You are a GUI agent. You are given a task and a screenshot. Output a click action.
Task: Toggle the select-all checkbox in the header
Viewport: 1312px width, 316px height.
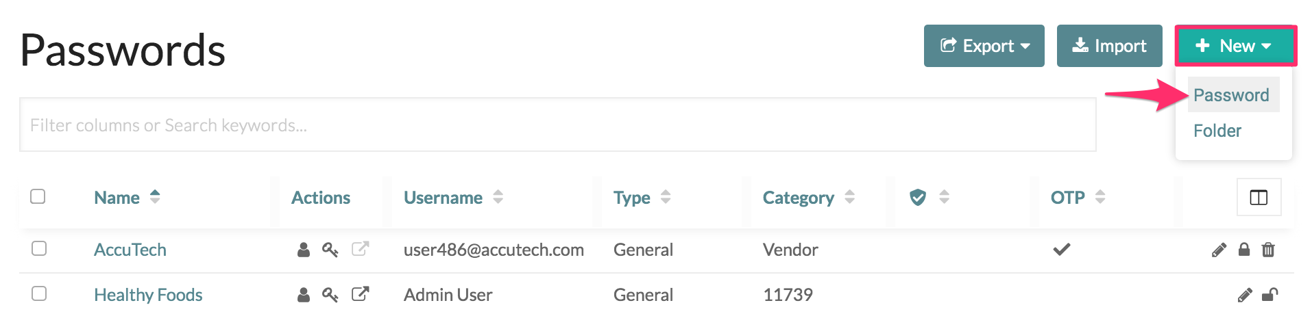coord(38,196)
